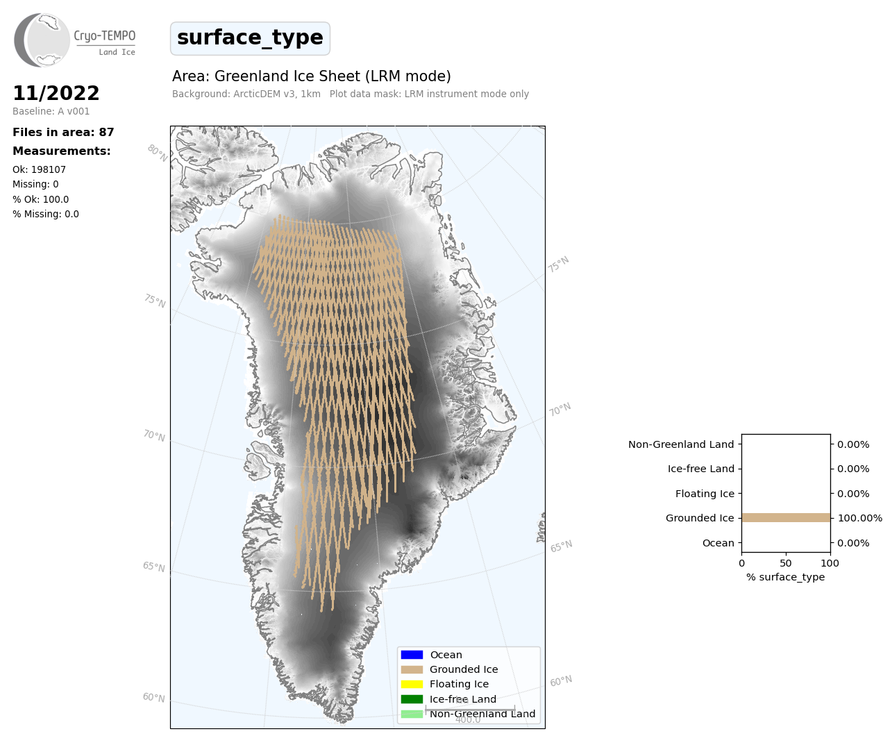Click the 'Land Ice' subtitle under logo
Screen dimensions: 883x736
pos(117,52)
